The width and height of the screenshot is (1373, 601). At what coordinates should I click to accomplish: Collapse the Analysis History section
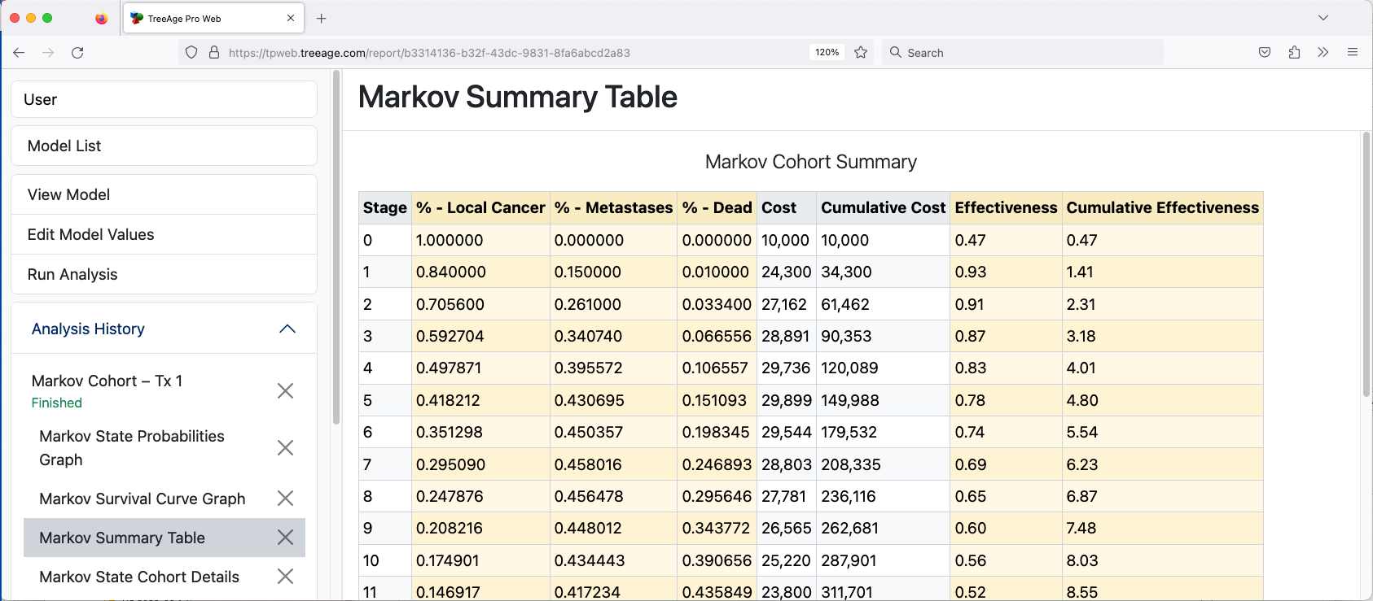(287, 329)
